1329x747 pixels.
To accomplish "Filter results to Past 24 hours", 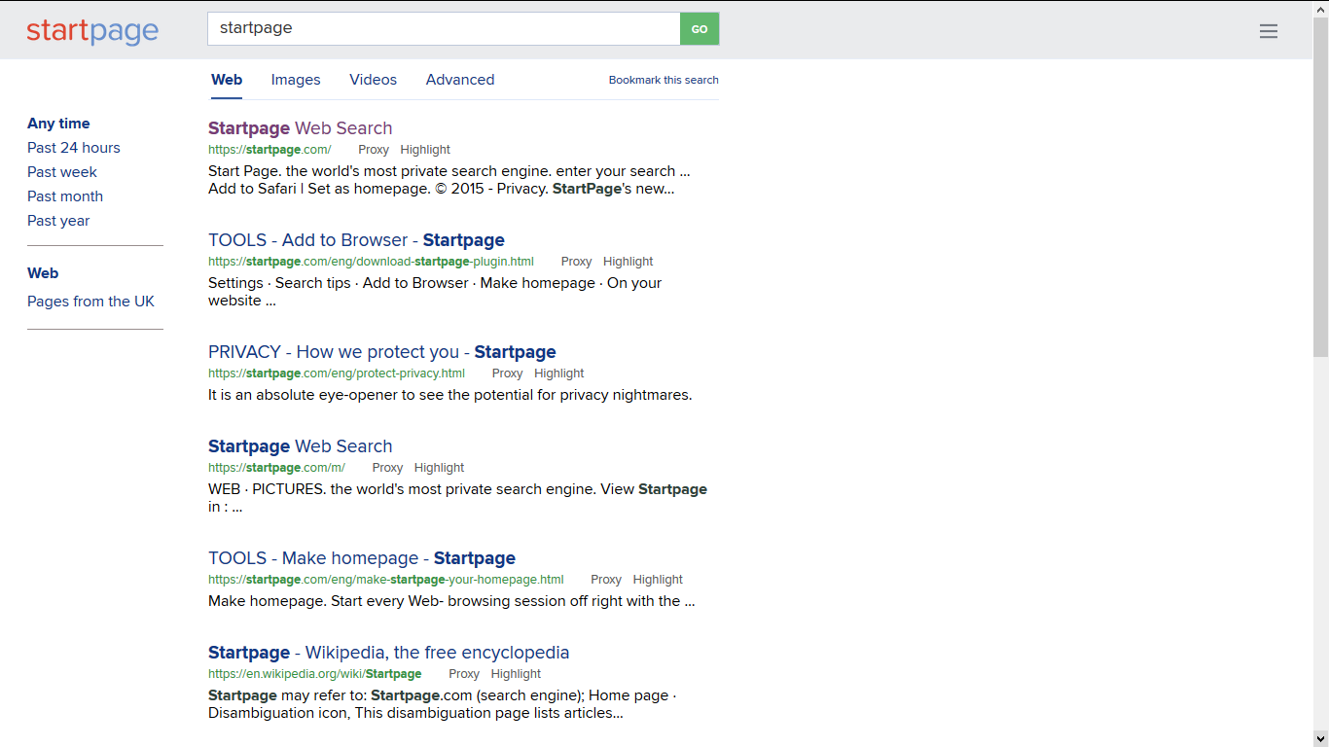I will click(74, 148).
